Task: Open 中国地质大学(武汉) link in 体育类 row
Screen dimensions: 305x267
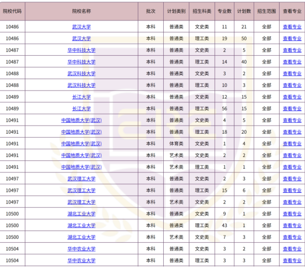Action: coord(82,144)
